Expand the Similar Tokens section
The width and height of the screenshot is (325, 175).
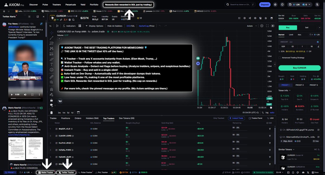pos(286,149)
